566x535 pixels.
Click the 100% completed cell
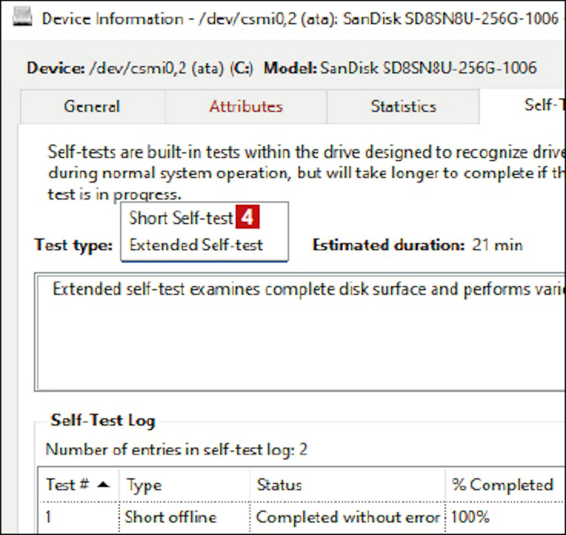[x=470, y=517]
